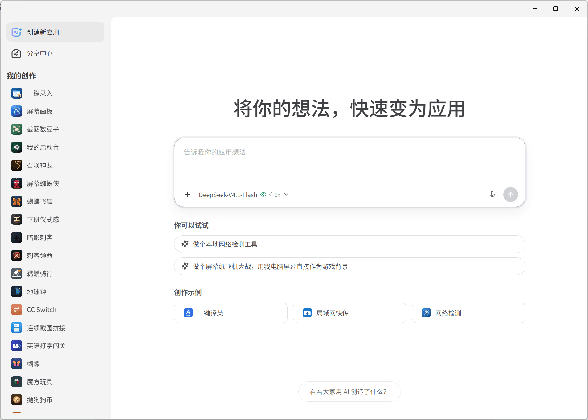This screenshot has width=588, height=420.
Task: Open 抛狗狗币 sidebar entry
Action: click(55, 400)
